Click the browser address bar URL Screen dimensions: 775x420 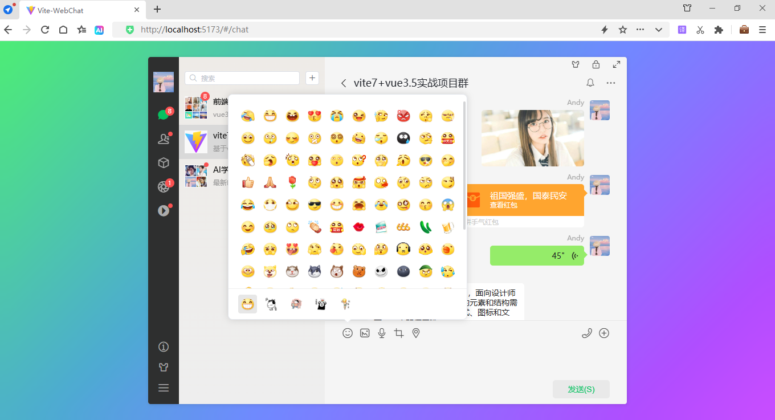pos(195,30)
